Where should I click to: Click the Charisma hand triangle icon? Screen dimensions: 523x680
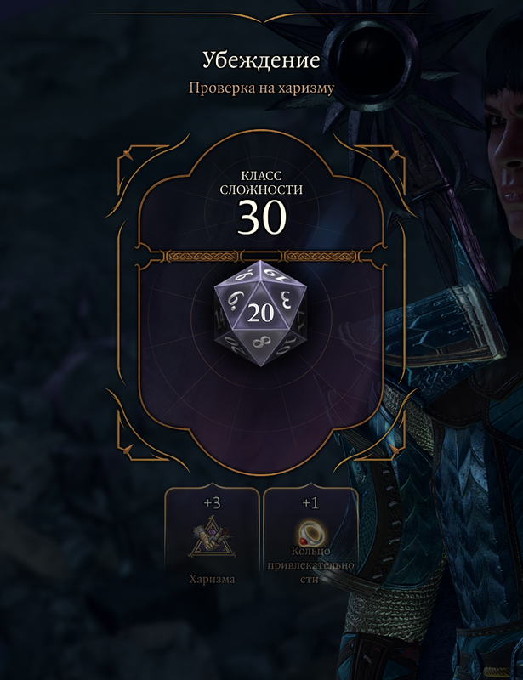pos(212,537)
